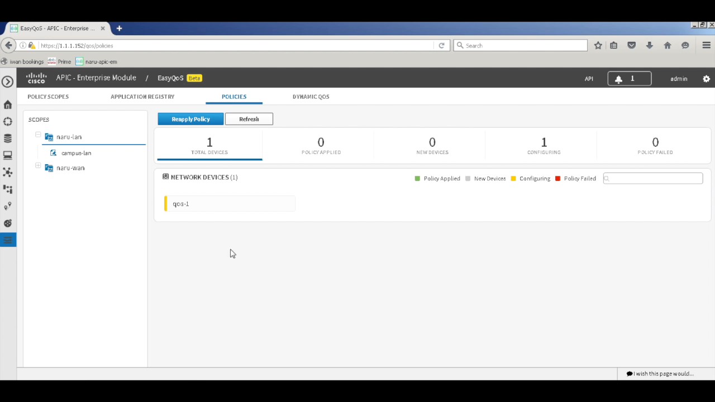Open the browser downloads arrow
715x402 pixels.
coord(650,45)
